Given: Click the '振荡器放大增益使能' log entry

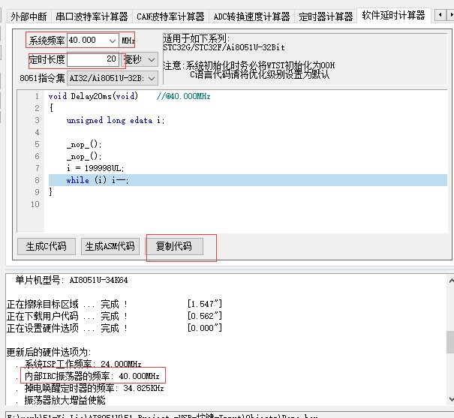Looking at the screenshot, I should (x=65, y=400).
